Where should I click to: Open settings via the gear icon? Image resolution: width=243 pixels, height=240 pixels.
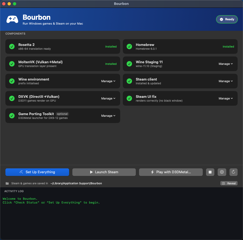point(222,172)
